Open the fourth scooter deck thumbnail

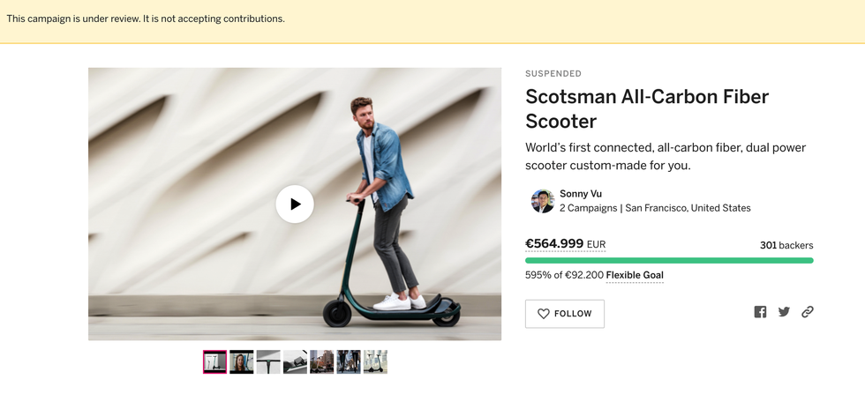pos(295,361)
